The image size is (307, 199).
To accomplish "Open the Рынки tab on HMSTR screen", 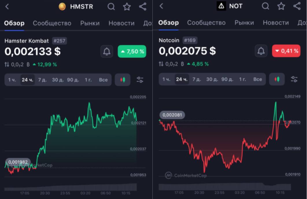I will pyautogui.click(x=90, y=23).
